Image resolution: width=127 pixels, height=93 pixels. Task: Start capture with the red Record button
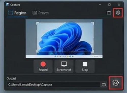click(x=43, y=66)
